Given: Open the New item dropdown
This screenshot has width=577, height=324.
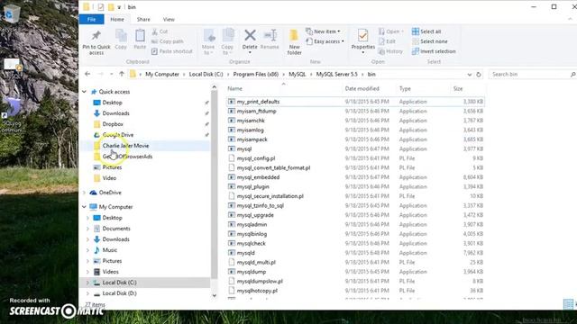Looking at the screenshot, I should tap(323, 31).
